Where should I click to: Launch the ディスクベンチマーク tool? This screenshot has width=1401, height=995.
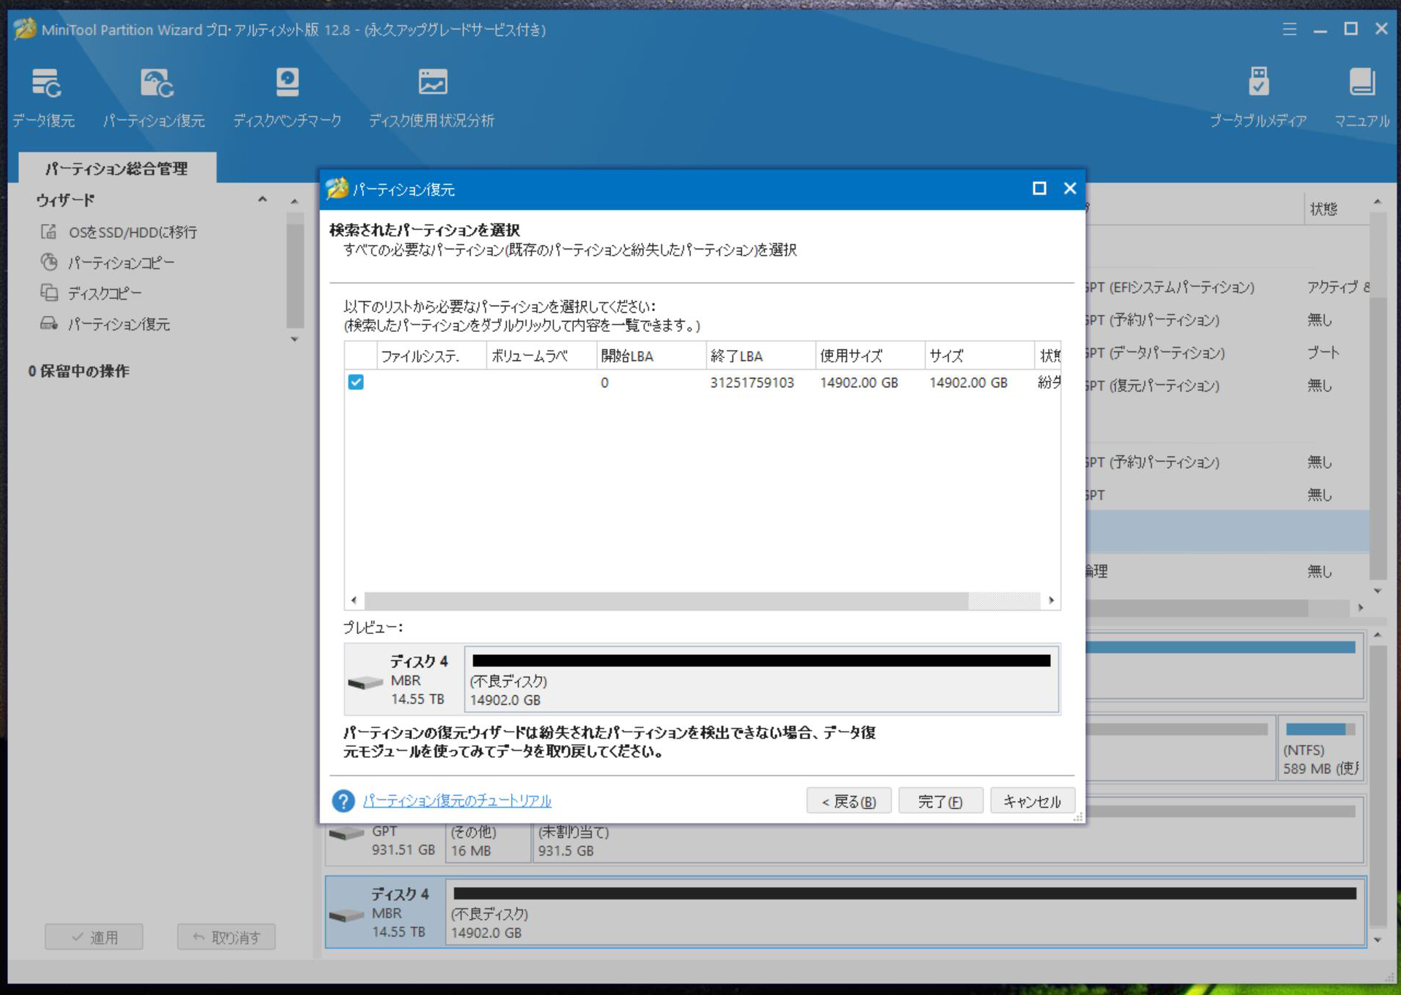pyautogui.click(x=287, y=98)
